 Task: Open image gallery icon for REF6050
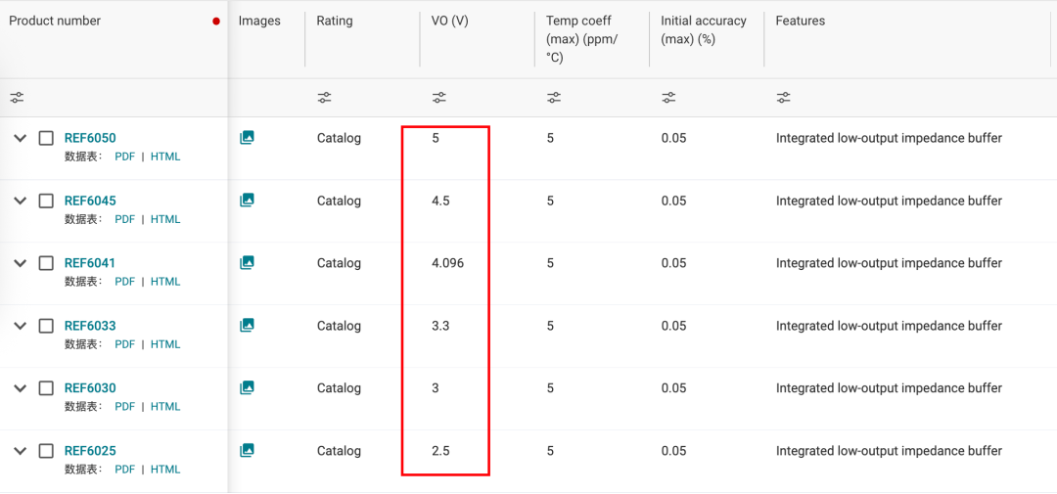point(247,138)
